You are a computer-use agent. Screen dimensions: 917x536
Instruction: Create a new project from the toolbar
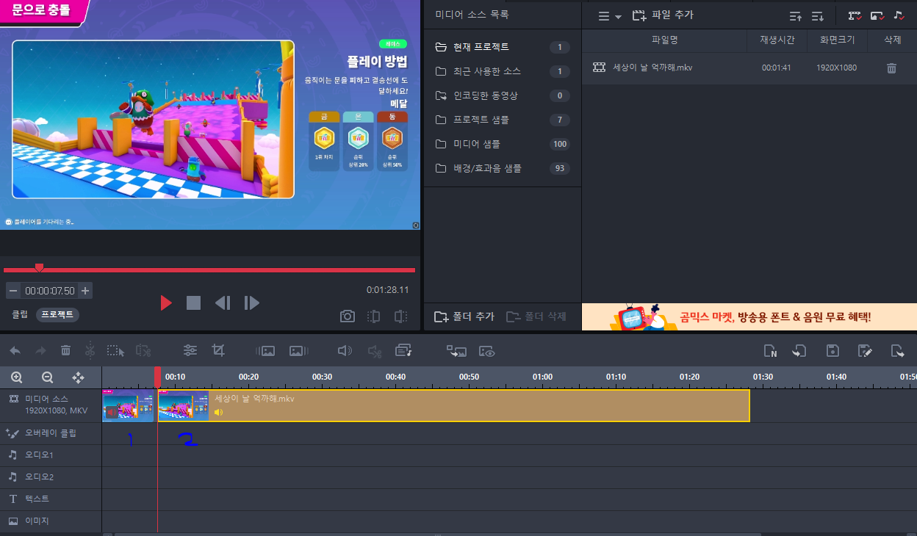(770, 351)
